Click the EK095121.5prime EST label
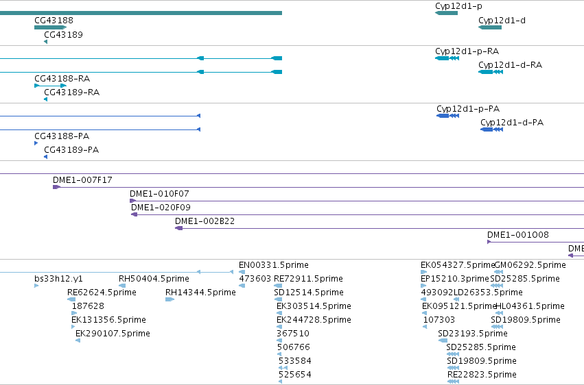 pos(459,307)
